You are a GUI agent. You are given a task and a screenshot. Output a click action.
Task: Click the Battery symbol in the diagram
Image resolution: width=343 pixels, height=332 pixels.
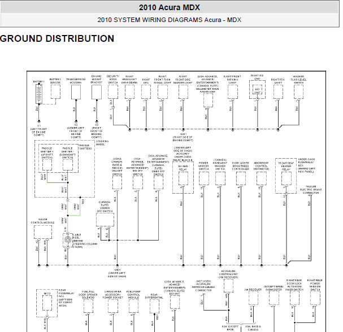click(x=39, y=94)
